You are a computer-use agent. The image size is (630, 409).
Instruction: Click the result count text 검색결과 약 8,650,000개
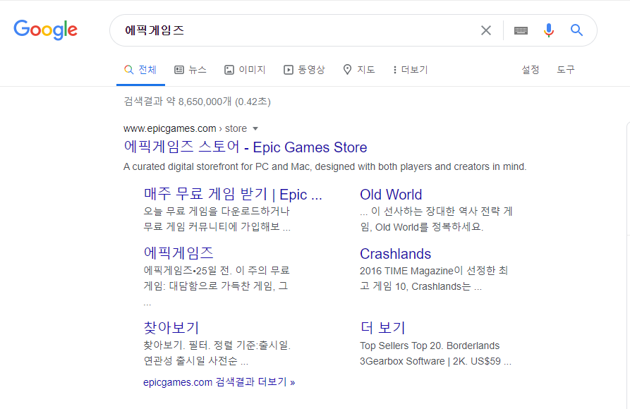click(178, 102)
